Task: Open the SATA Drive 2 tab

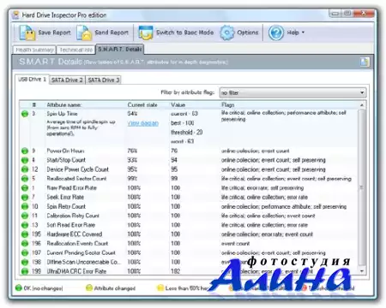Action: [x=67, y=80]
